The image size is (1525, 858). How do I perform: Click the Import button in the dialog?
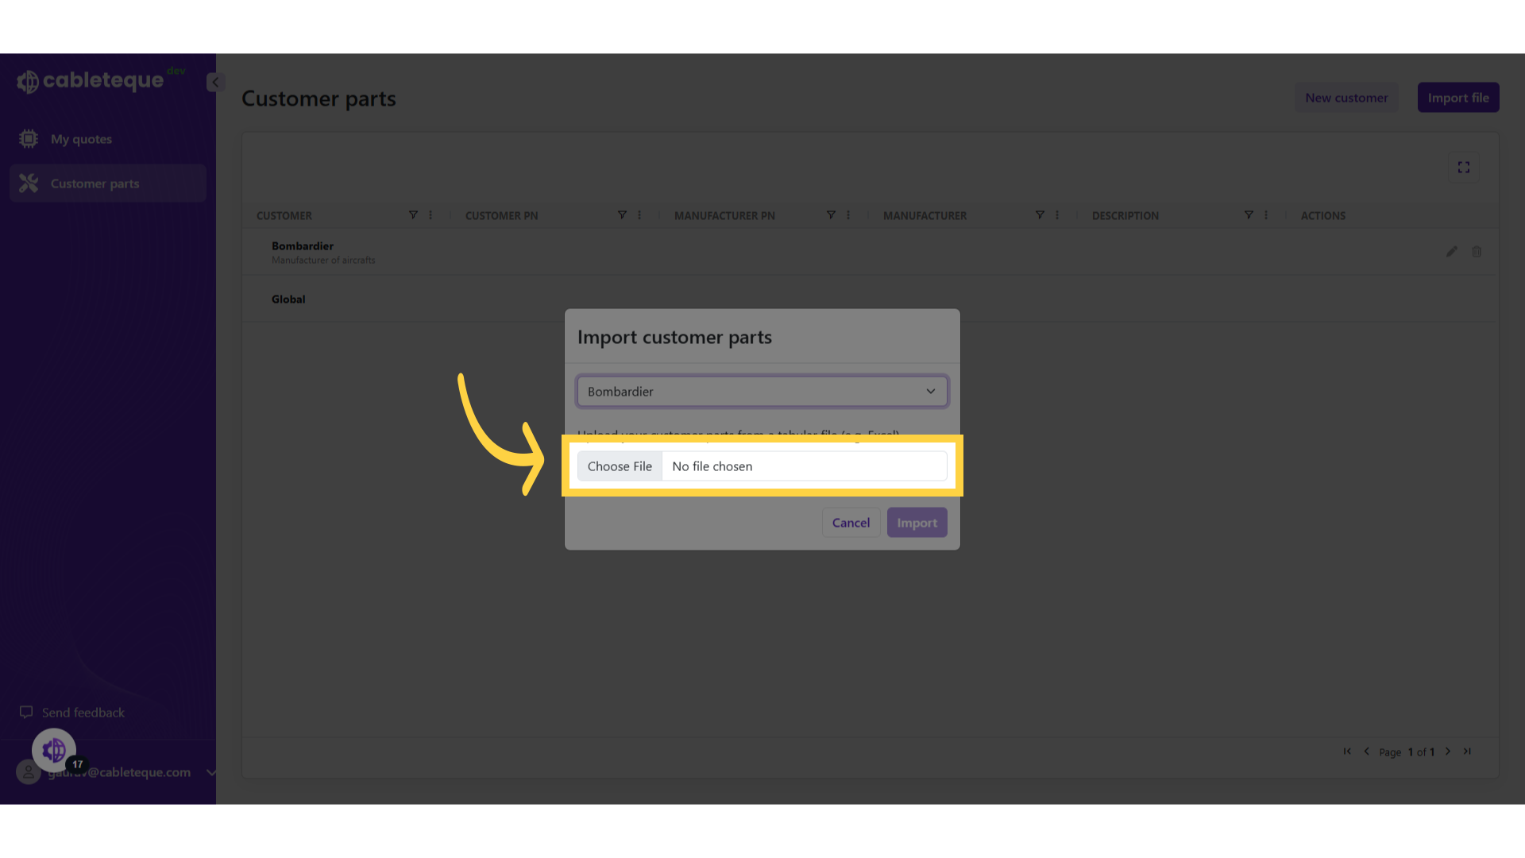click(x=917, y=522)
